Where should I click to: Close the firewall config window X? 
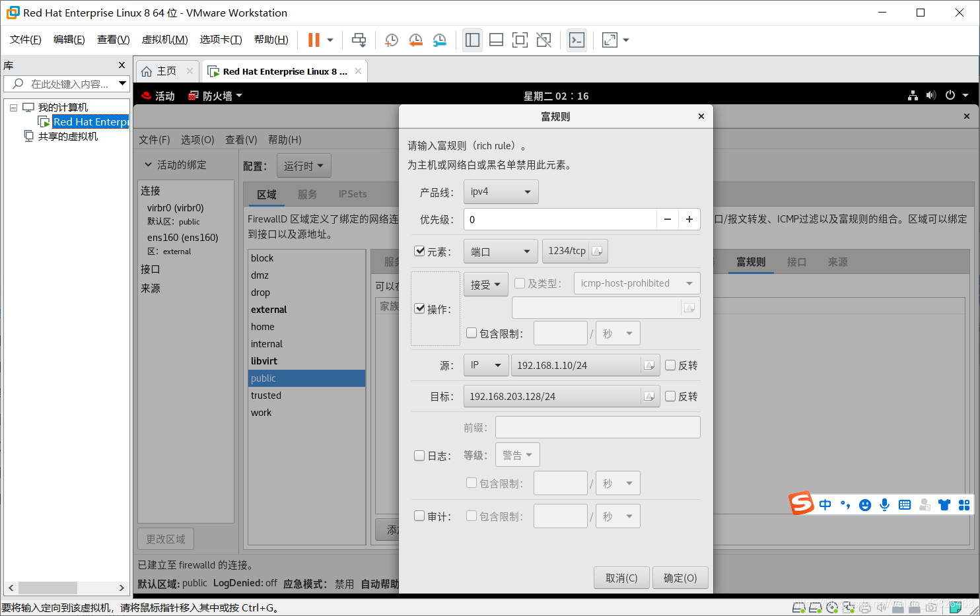click(967, 116)
